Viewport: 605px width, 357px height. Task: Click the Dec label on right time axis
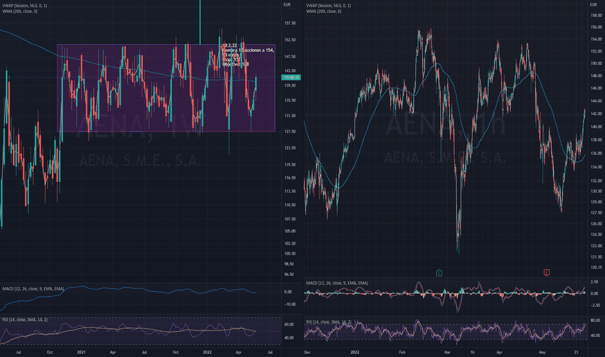click(x=307, y=352)
